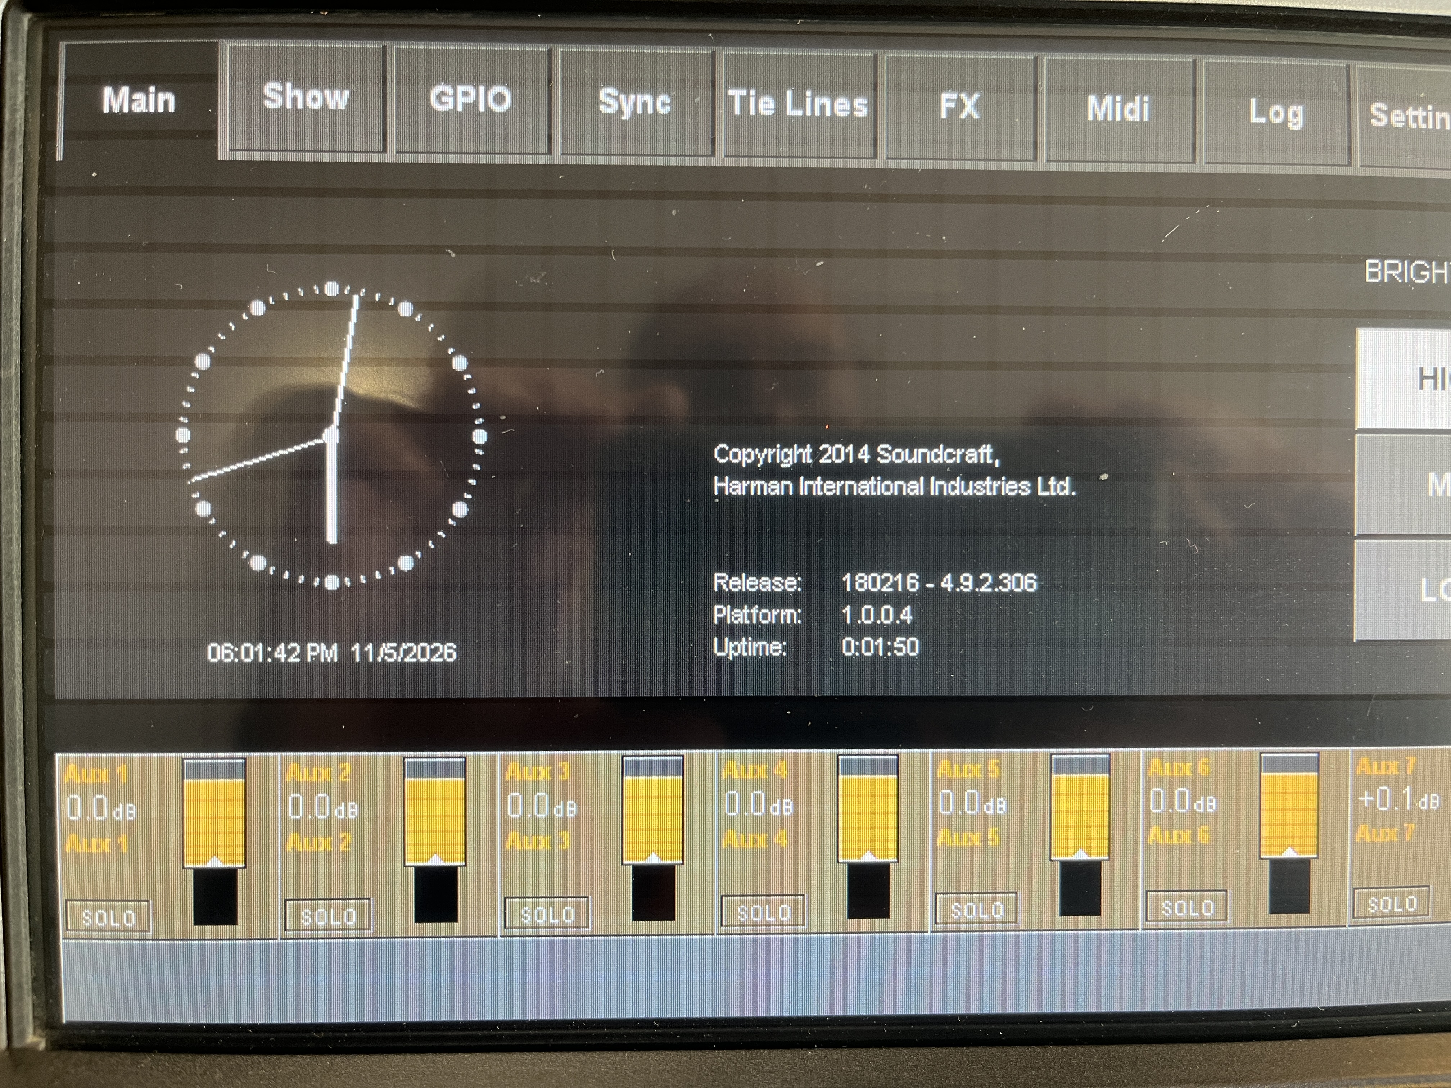Click the Platform 1.0.0.4 value
The height and width of the screenshot is (1088, 1451).
coord(876,615)
